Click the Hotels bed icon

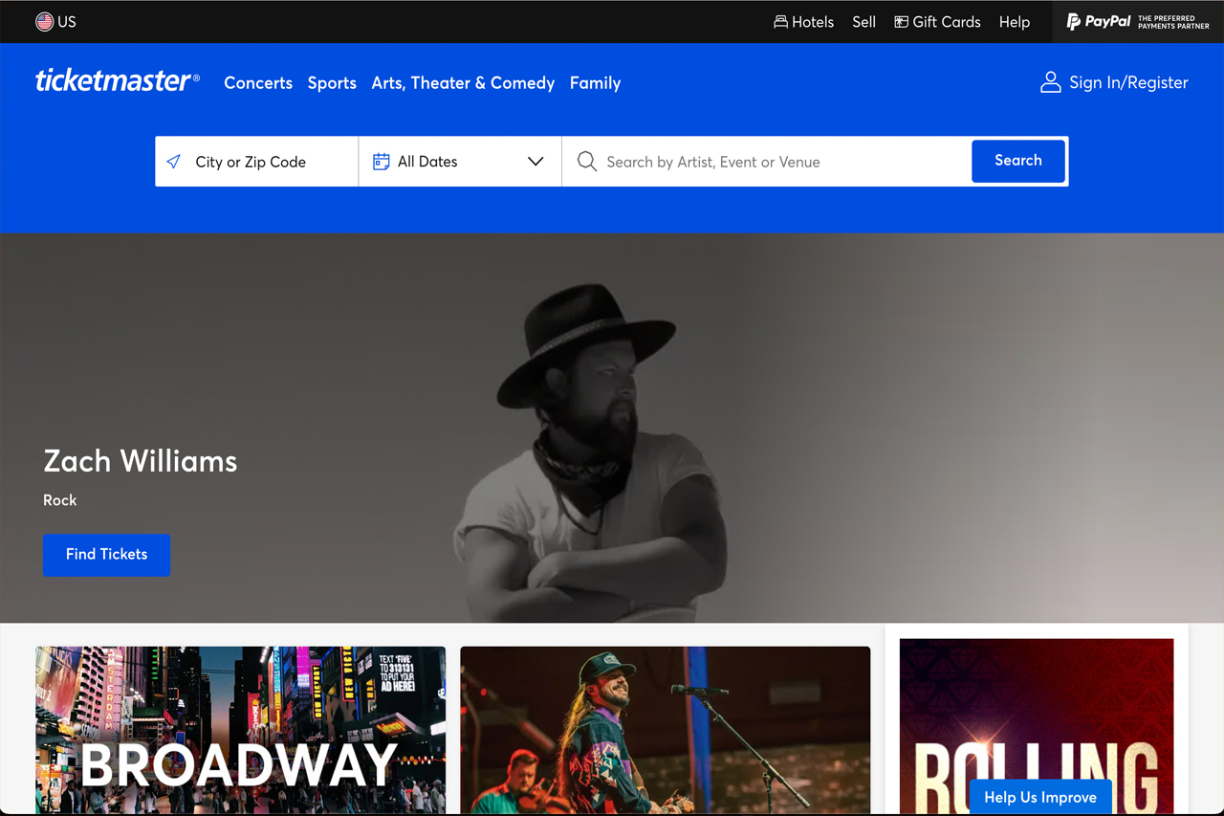click(x=780, y=22)
